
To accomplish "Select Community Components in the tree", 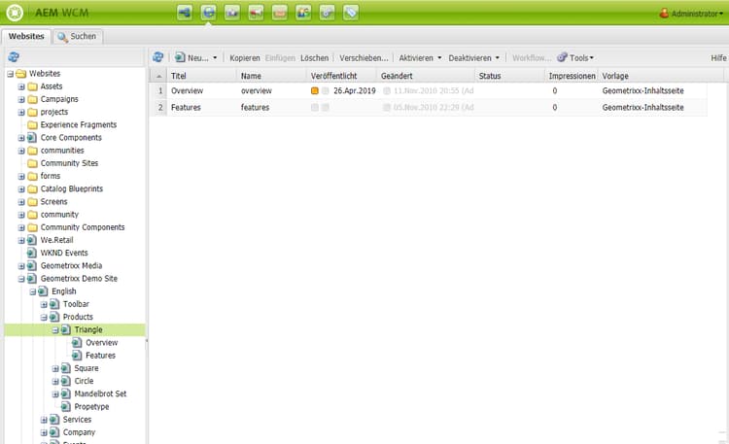I will [x=83, y=227].
